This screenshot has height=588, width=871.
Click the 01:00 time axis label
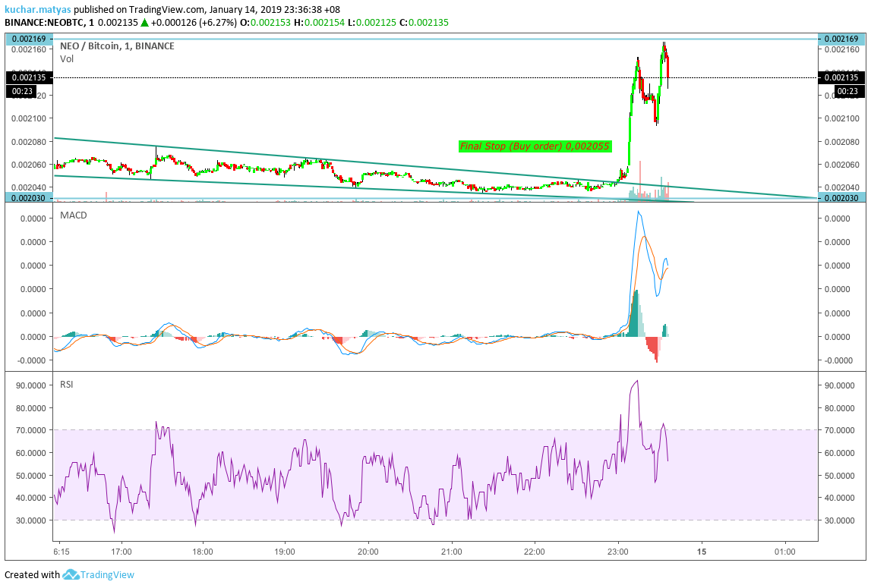click(784, 552)
